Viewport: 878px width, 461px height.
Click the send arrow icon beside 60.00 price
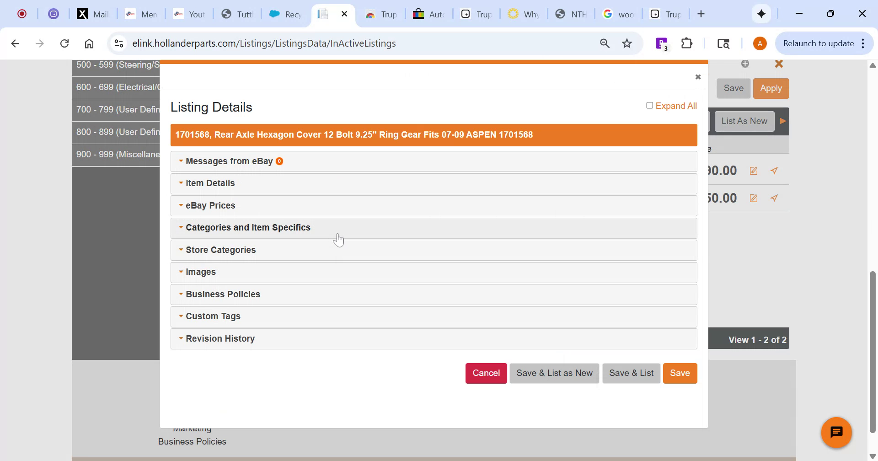pos(775,198)
